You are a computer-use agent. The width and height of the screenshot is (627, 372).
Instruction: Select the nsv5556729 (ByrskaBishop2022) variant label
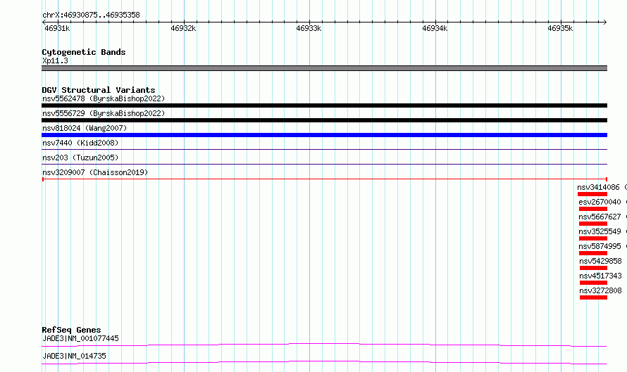tap(104, 113)
